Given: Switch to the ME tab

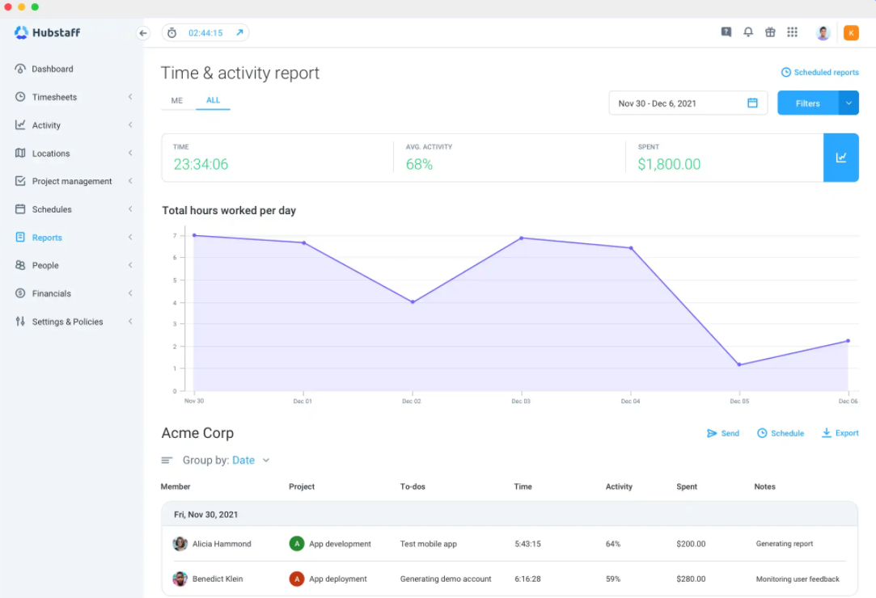Looking at the screenshot, I should [177, 101].
